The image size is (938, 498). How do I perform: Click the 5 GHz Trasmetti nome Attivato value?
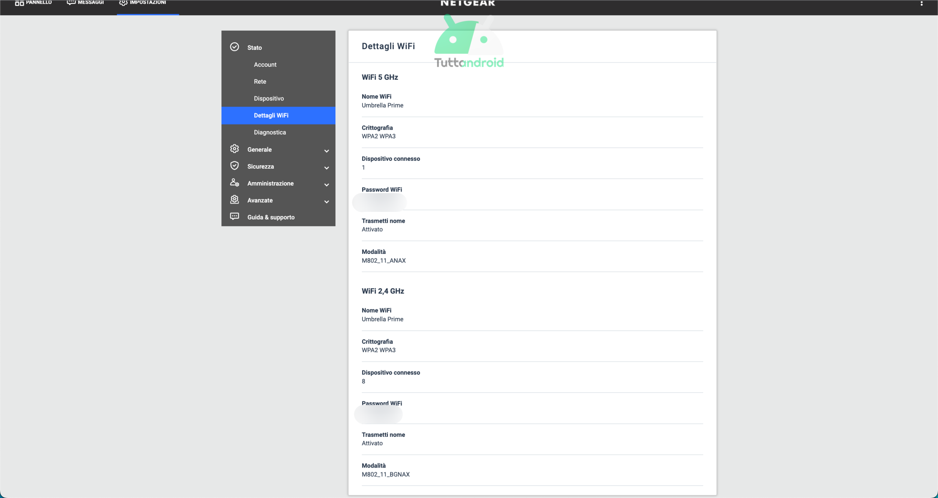(372, 229)
